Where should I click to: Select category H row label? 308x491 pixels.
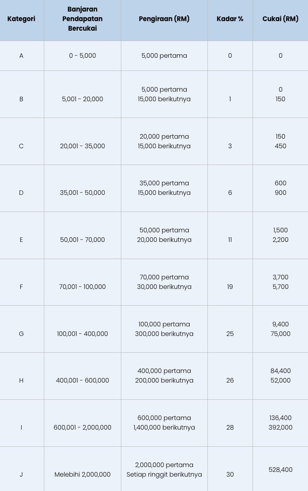[x=21, y=381]
